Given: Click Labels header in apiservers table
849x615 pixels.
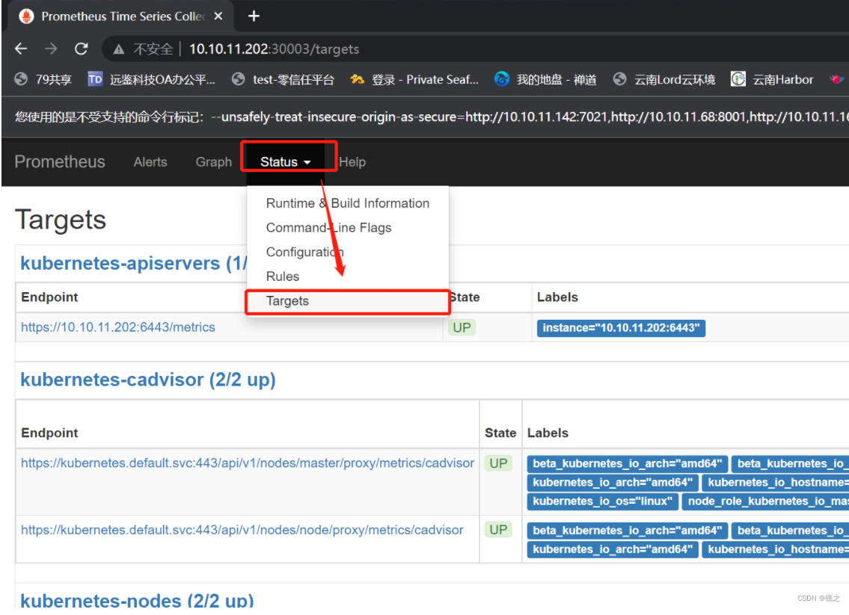Looking at the screenshot, I should (x=557, y=297).
